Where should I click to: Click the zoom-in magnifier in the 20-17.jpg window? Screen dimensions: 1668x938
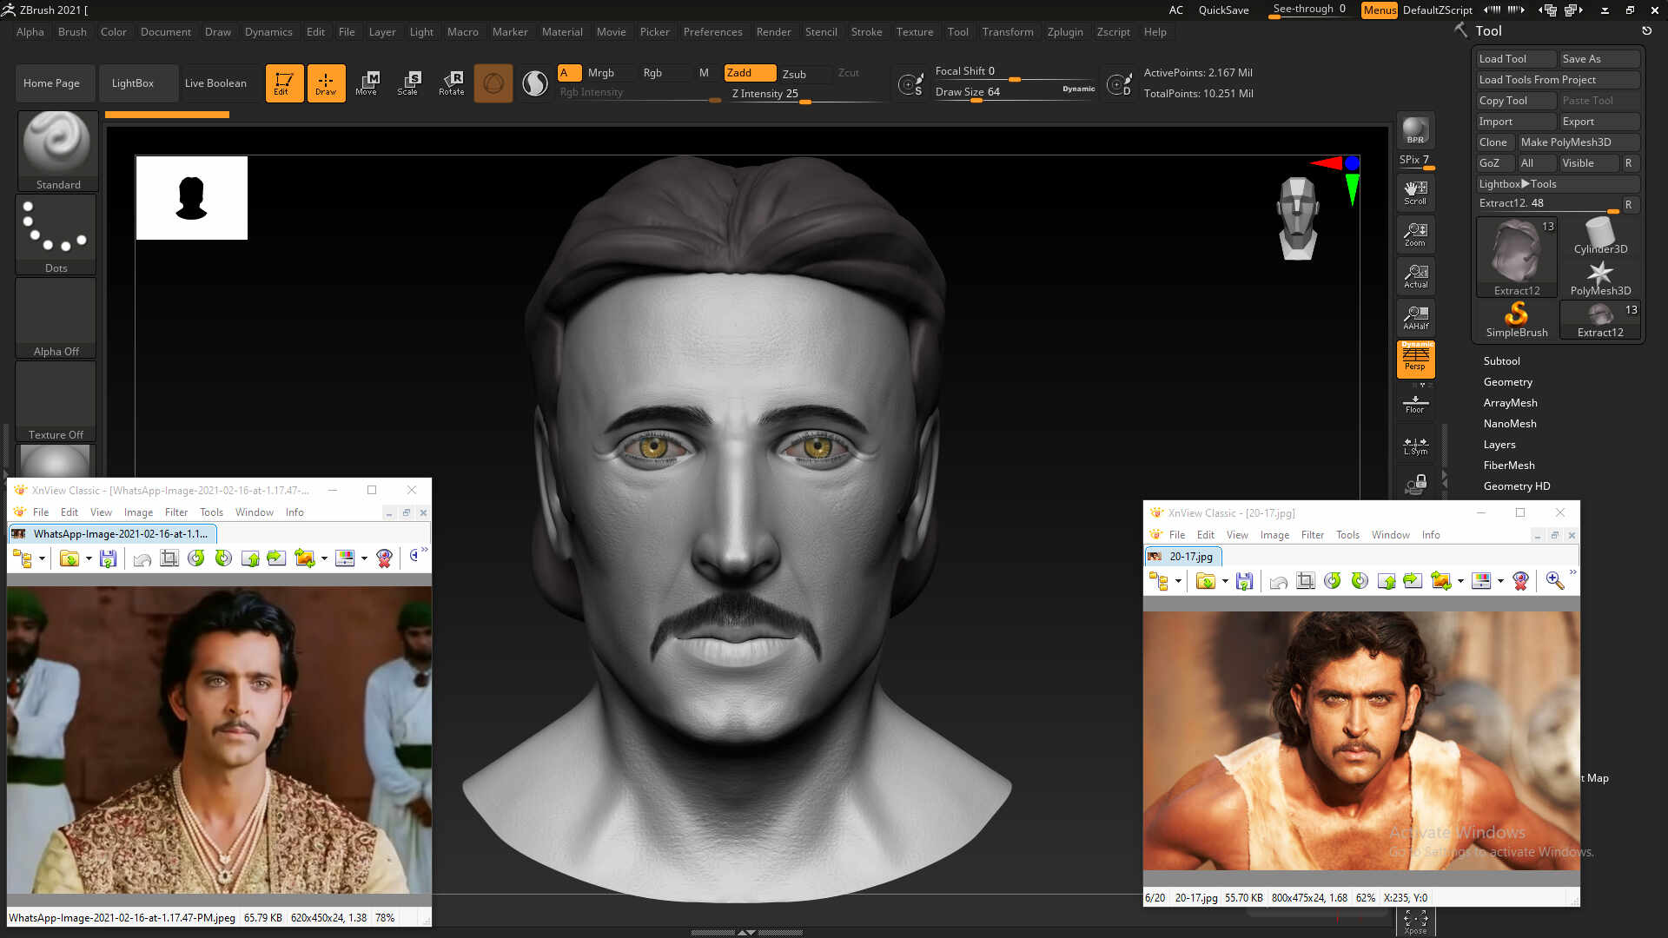[x=1554, y=581]
